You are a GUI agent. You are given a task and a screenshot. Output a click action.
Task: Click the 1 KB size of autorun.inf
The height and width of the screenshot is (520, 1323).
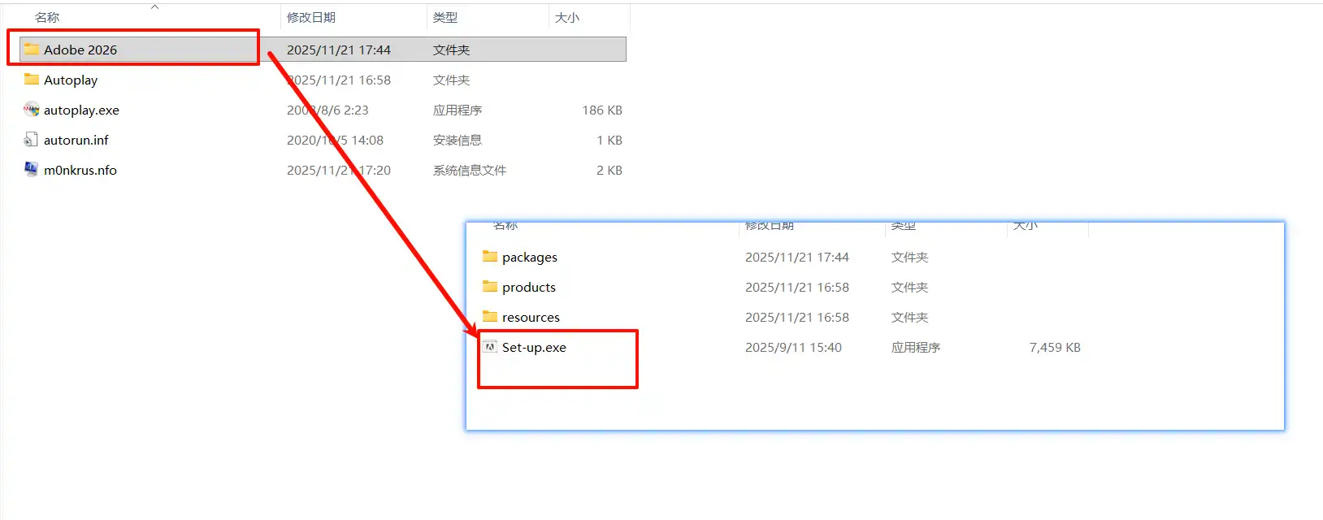(609, 140)
